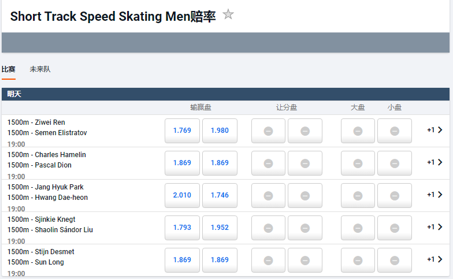Pick Jang Hyuk Park odds 2.010

coord(182,195)
